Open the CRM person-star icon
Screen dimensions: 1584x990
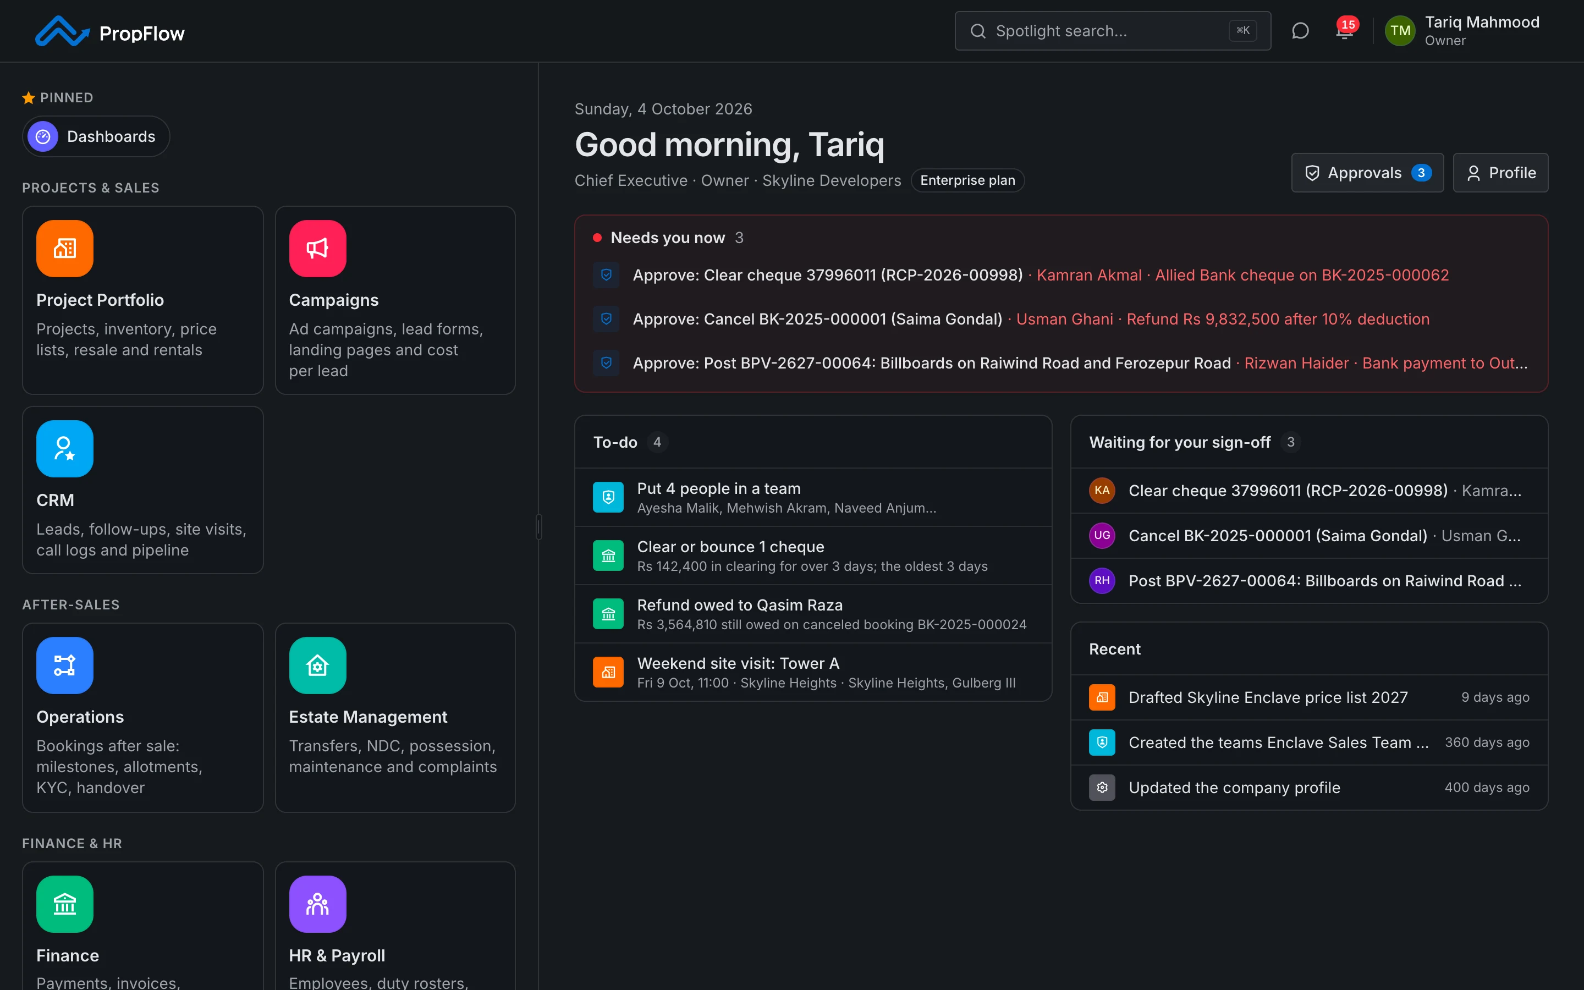click(65, 448)
